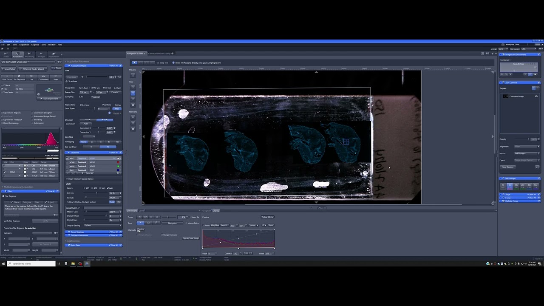Click the red circular taskbar app icon
The image size is (544, 306).
[x=80, y=263]
